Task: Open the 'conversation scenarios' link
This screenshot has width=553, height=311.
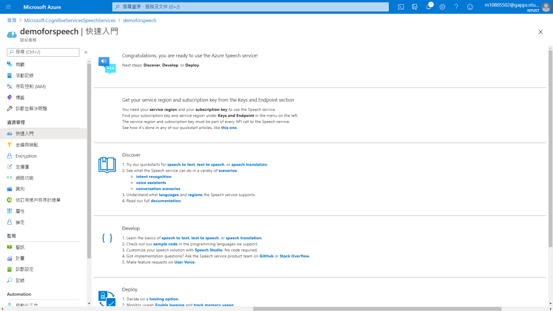Action: click(158, 188)
